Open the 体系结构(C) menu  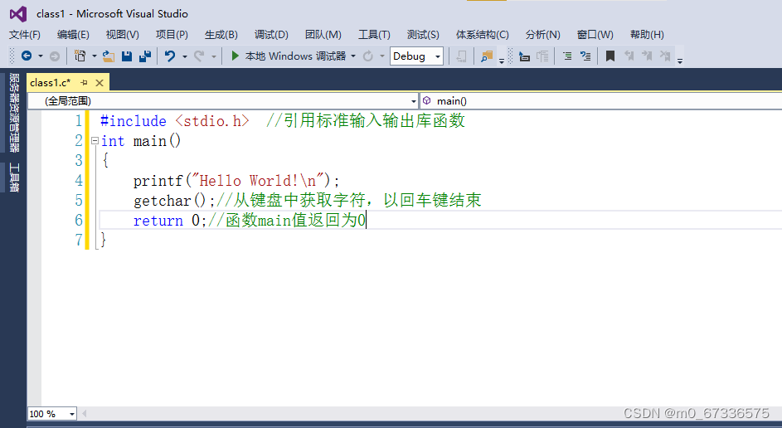click(483, 34)
